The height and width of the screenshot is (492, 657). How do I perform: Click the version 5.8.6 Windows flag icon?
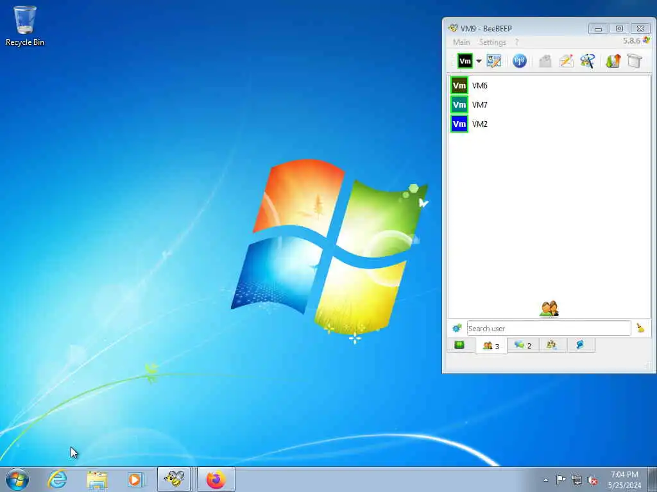tap(647, 40)
